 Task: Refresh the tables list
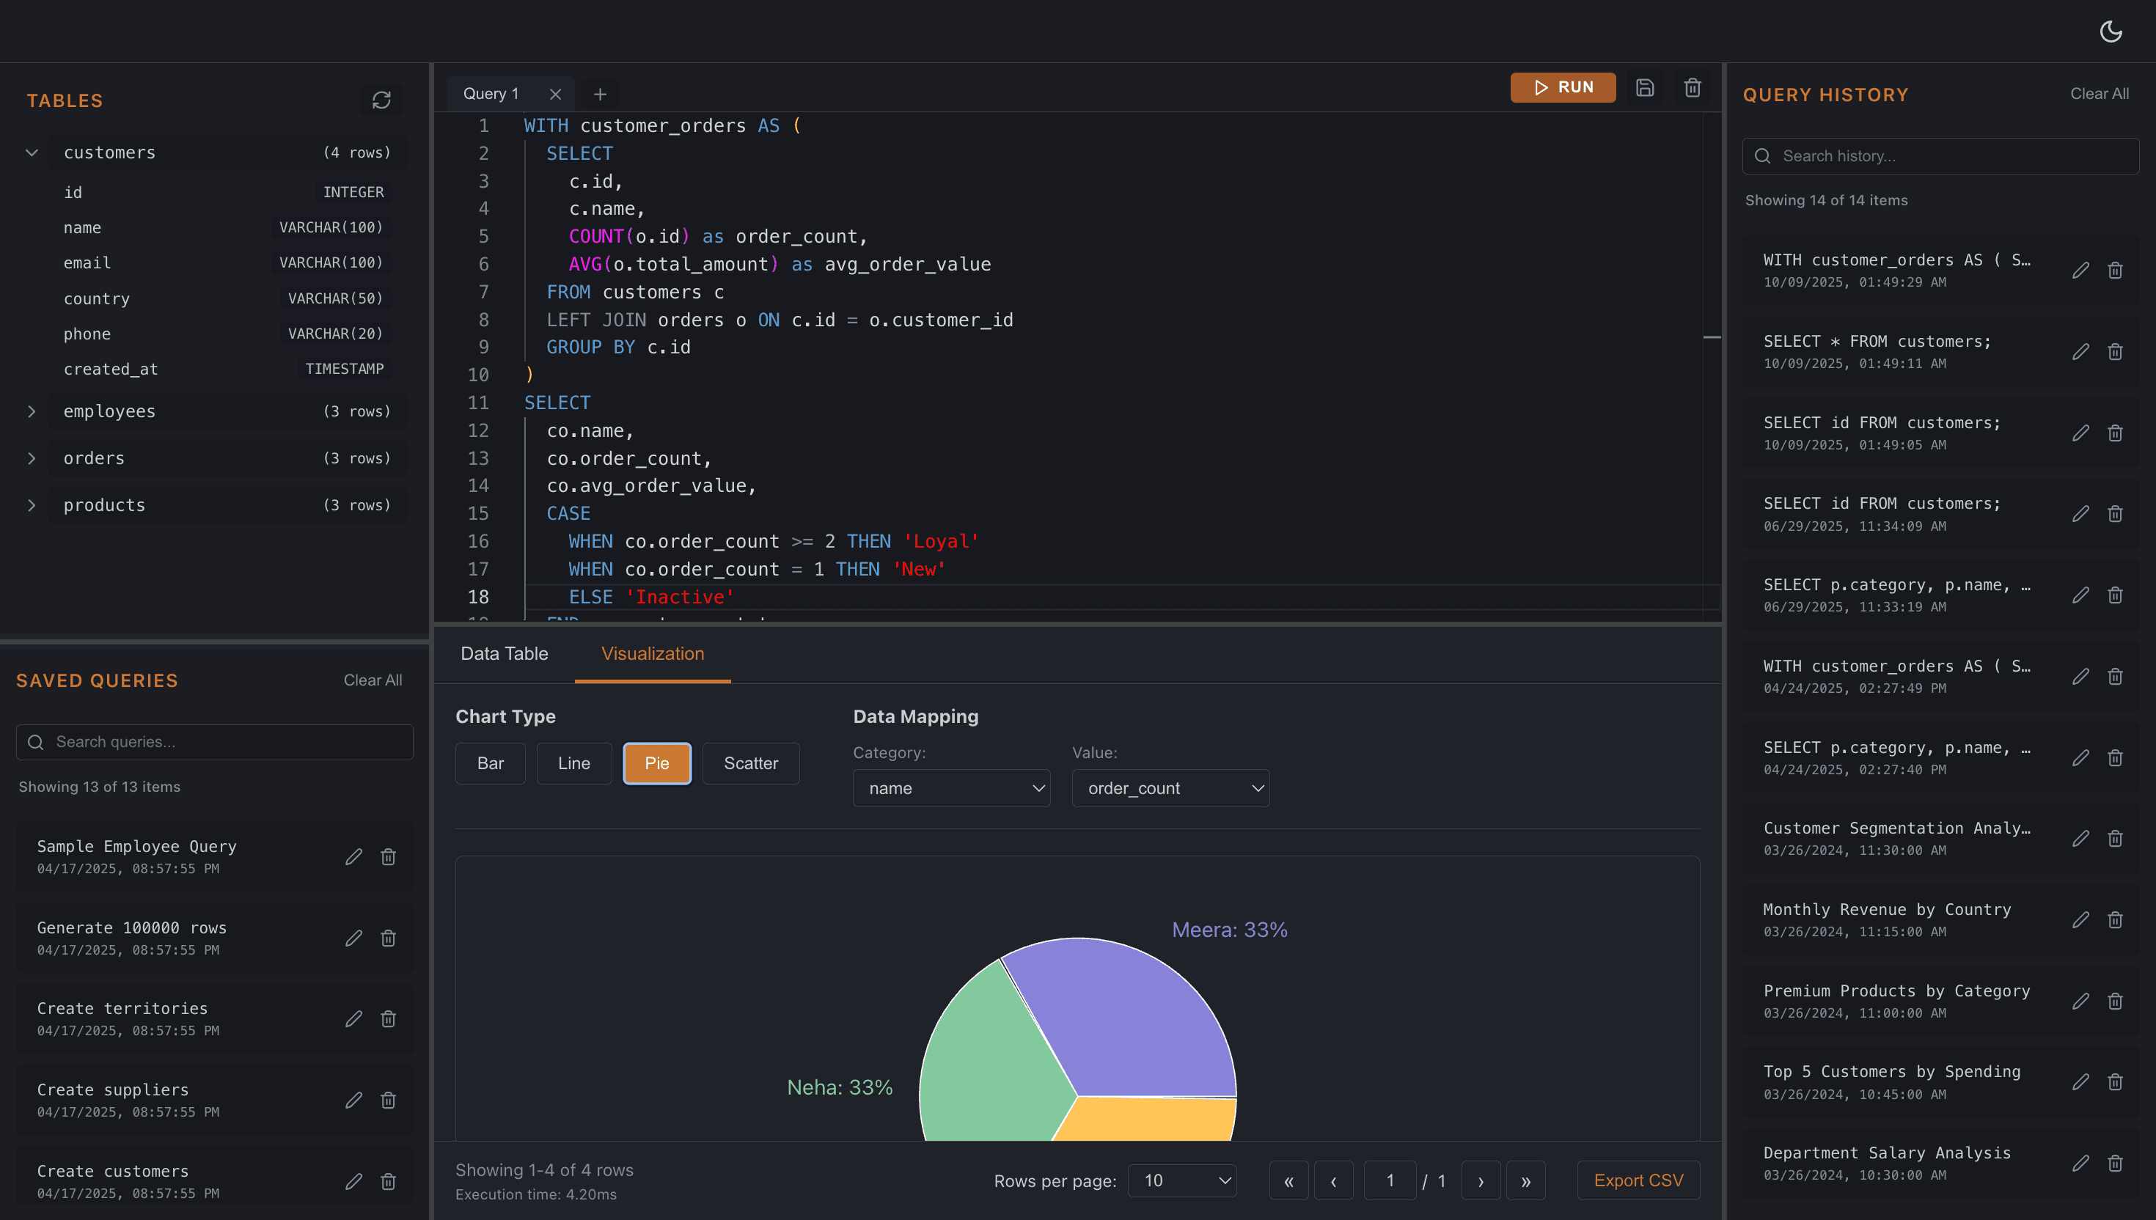click(382, 100)
